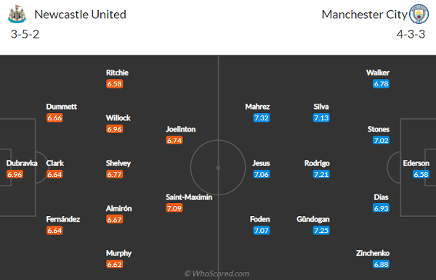Select Ederson's 6.58 rating badge
Screen dimensions: 436x280
point(421,174)
